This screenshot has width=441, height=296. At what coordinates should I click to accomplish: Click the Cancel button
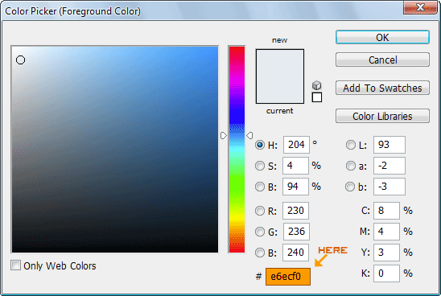pos(382,60)
